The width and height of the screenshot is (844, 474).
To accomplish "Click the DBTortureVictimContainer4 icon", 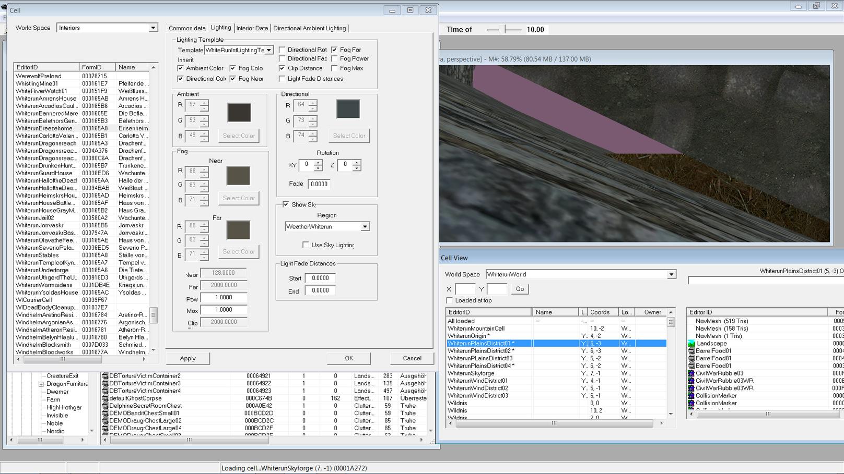I will point(105,391).
